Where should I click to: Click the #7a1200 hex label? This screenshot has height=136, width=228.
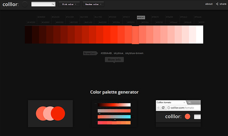click(70, 17)
